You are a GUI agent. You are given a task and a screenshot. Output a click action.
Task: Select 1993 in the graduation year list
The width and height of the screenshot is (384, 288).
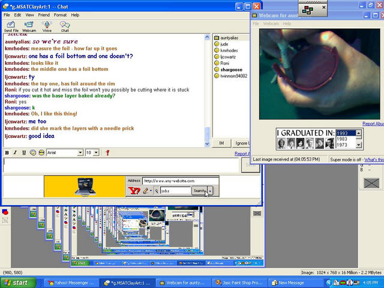coord(346,133)
